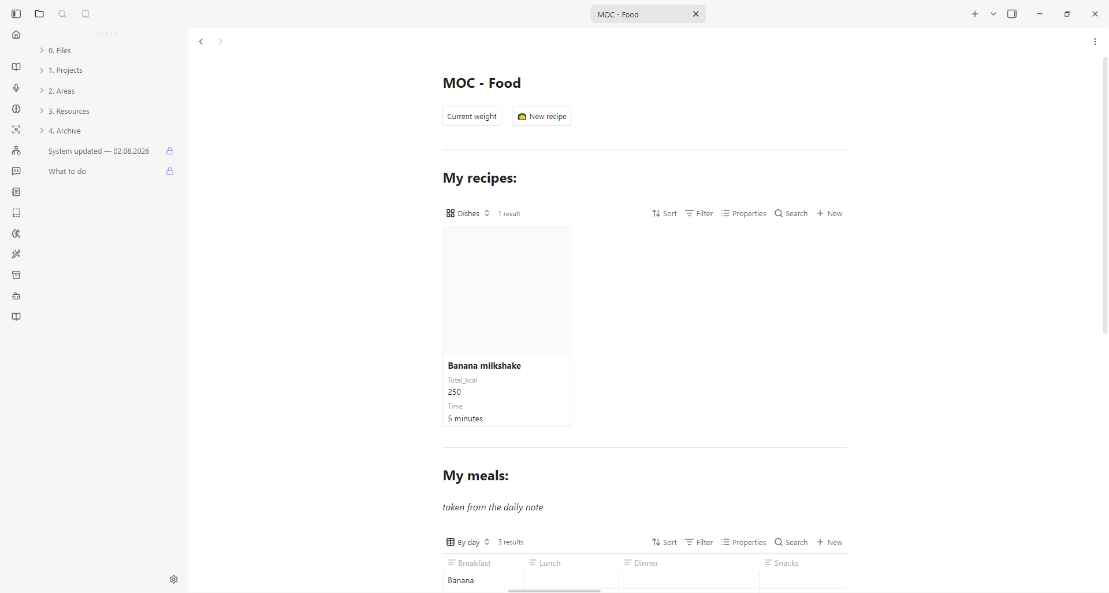
Task: Click the New recipe button
Action: click(x=542, y=116)
